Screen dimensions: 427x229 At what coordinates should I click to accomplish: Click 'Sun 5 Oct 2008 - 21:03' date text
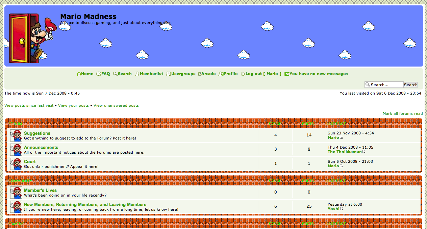pos(350,161)
